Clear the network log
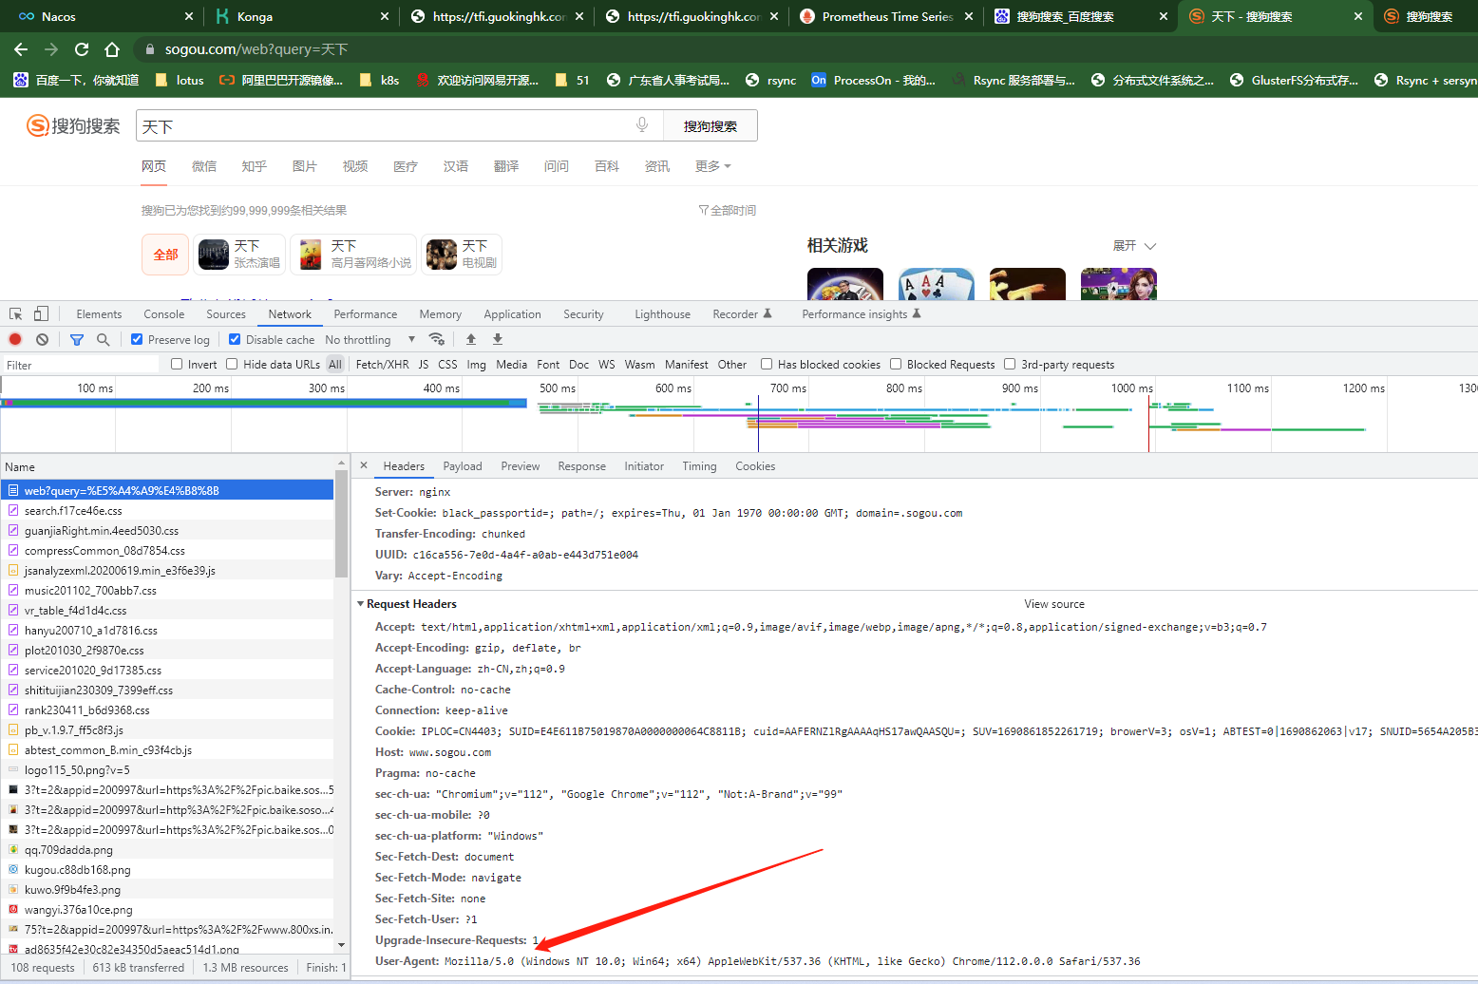This screenshot has height=984, width=1478. [42, 339]
